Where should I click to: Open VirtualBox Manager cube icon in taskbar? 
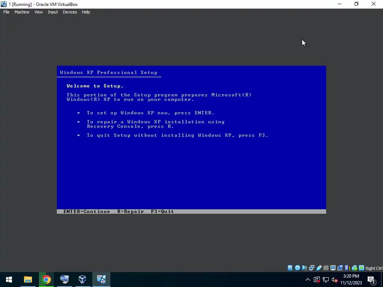point(83,280)
